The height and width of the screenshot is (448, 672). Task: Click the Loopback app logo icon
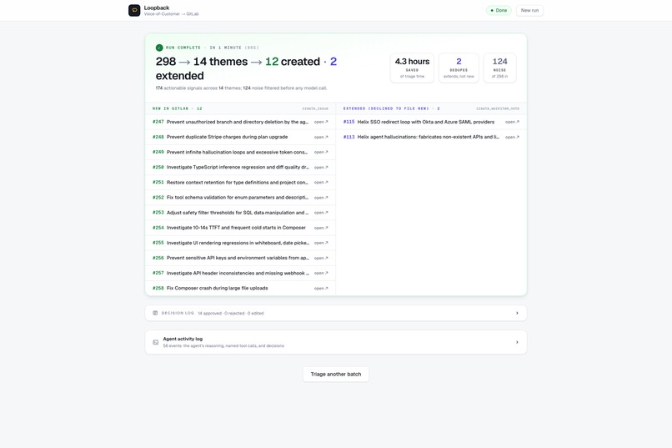point(134,10)
